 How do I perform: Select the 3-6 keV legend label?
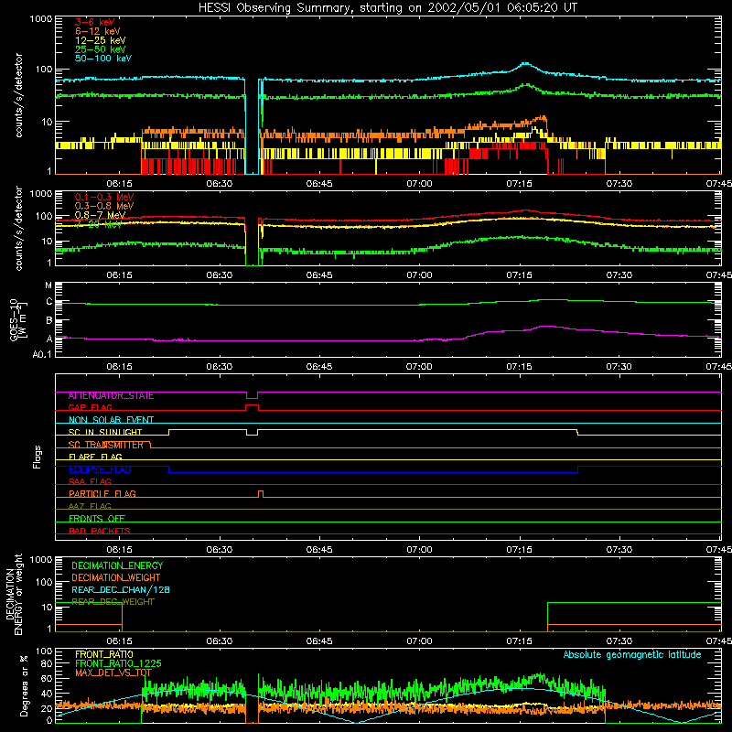coord(94,22)
